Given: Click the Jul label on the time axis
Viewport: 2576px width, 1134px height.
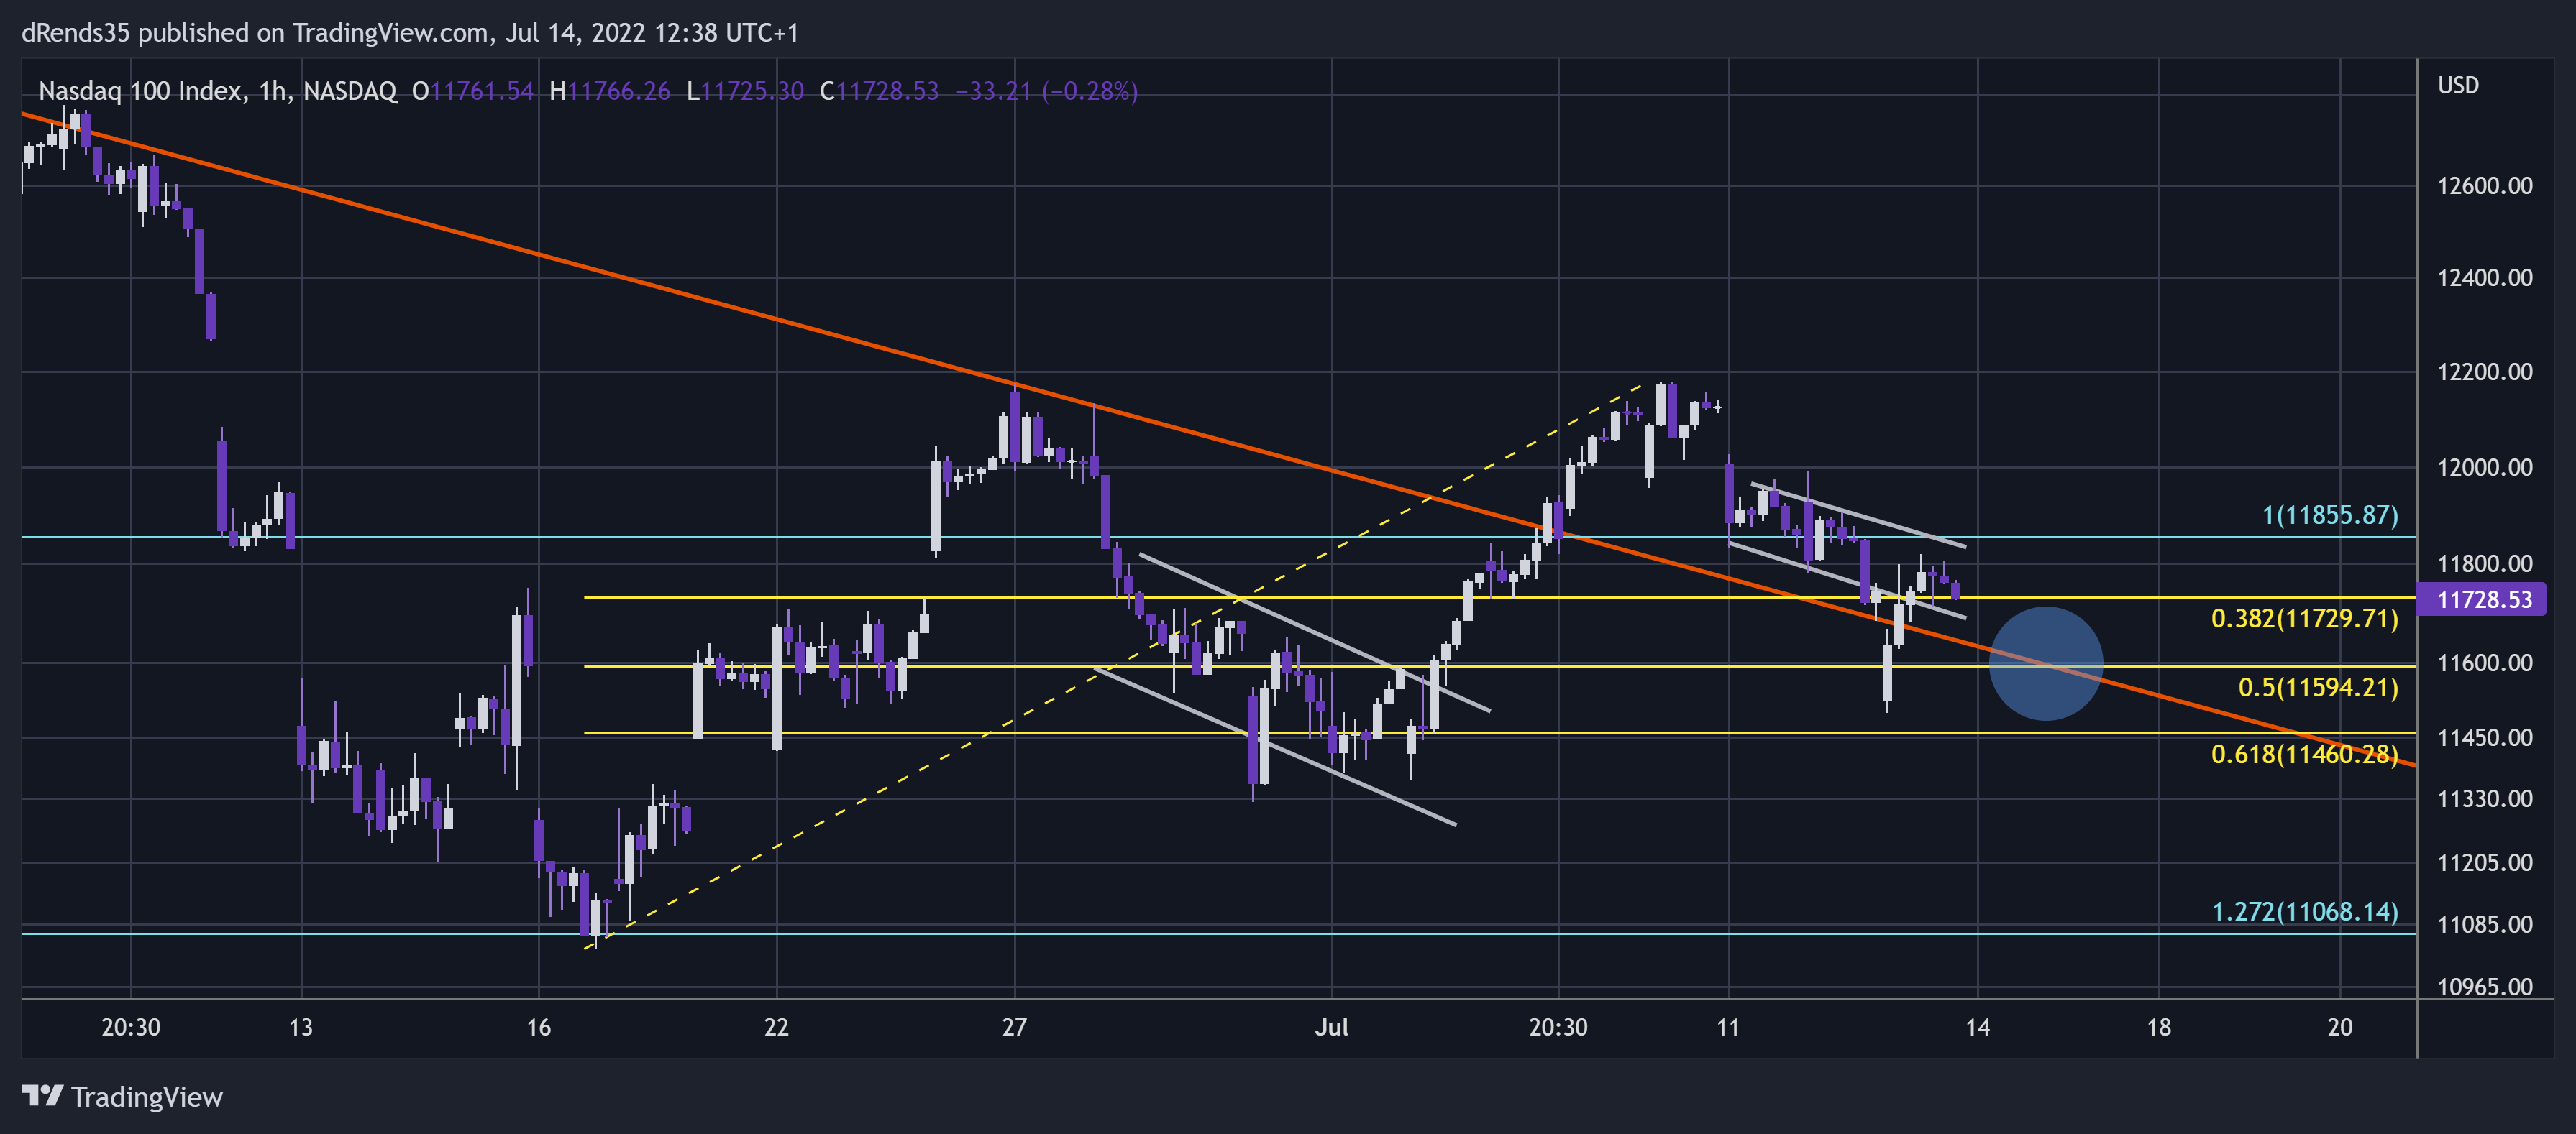Looking at the screenshot, I should click(1331, 1027).
